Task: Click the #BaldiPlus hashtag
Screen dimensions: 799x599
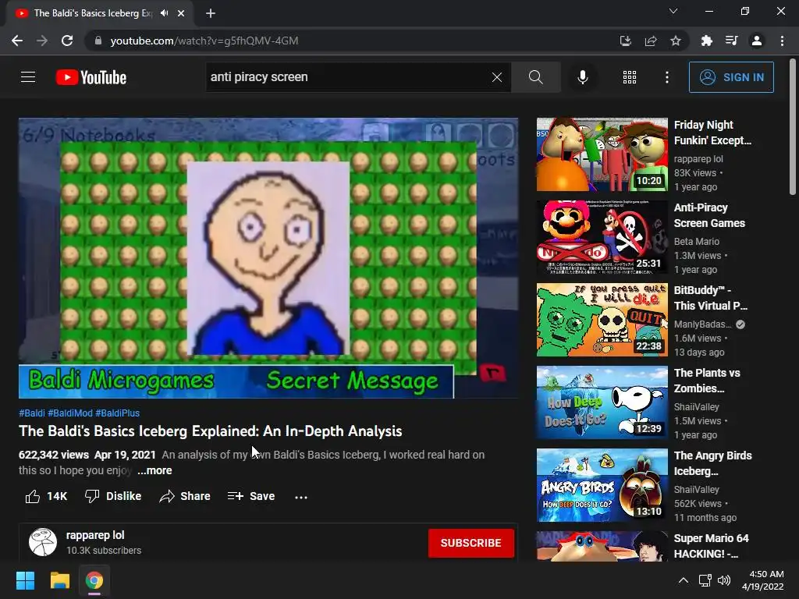Action: pos(117,413)
